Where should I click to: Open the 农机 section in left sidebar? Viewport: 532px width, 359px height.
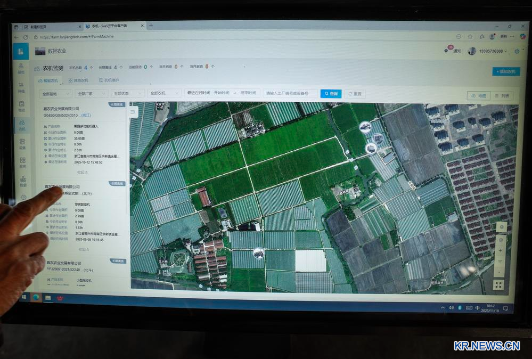click(x=22, y=125)
